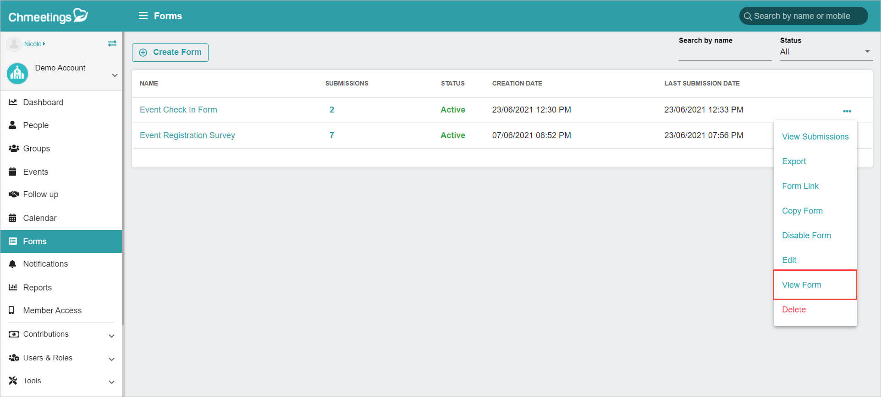The image size is (881, 397).
Task: Click last submission date 23/06/2021 12:33 PM
Action: (704, 110)
